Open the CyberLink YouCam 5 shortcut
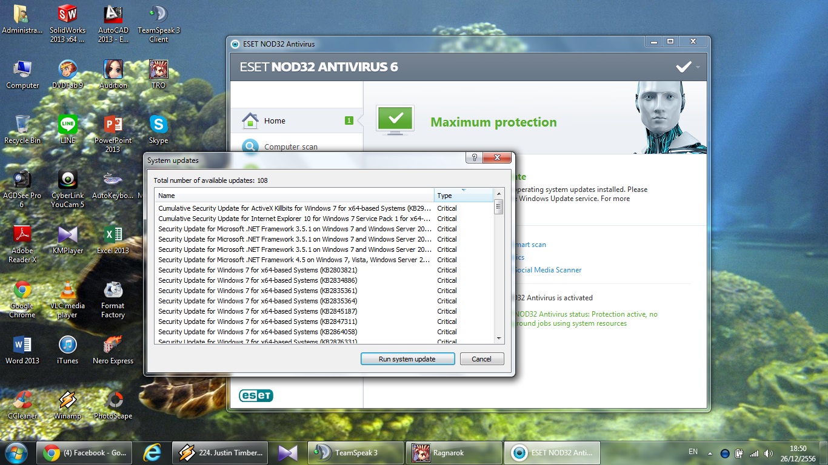Viewport: 828px width, 465px height. (68, 189)
